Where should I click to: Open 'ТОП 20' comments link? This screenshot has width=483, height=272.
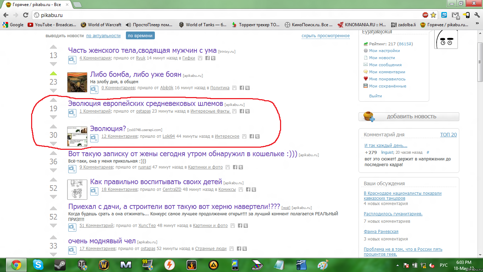click(x=448, y=135)
